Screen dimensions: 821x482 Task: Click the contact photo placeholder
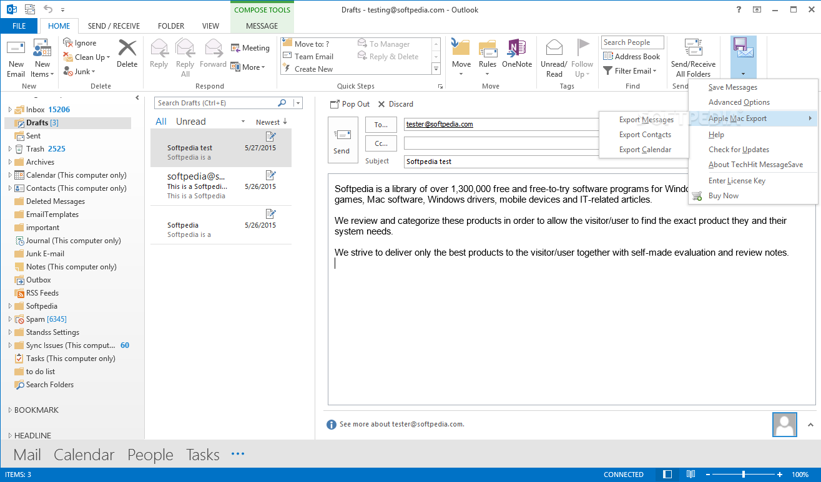click(x=784, y=424)
